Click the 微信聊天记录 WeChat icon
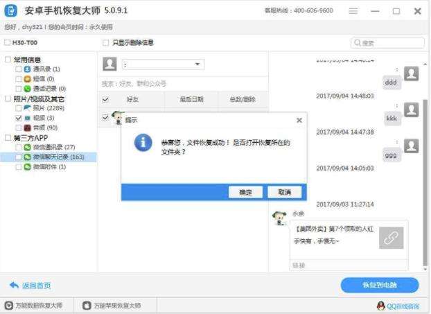Screen dimensions: 431x314 pyautogui.click(x=27, y=157)
